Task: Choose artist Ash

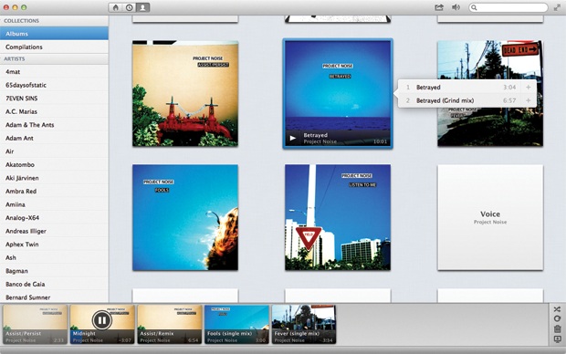Action: click(x=54, y=257)
